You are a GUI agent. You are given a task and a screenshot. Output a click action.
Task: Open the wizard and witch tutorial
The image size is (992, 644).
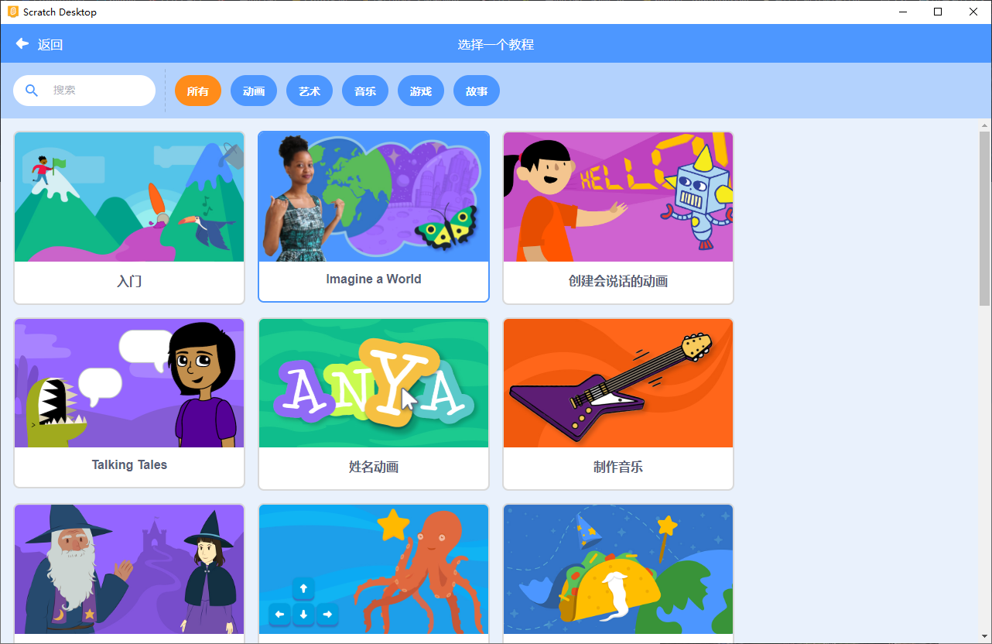pos(129,574)
